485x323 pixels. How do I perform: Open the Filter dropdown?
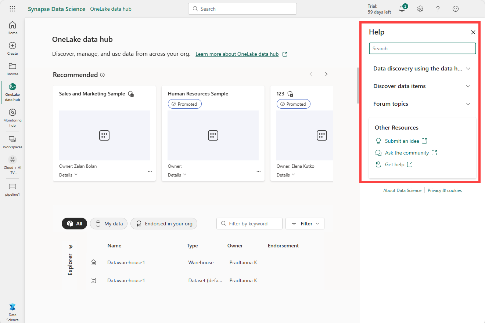coord(305,224)
